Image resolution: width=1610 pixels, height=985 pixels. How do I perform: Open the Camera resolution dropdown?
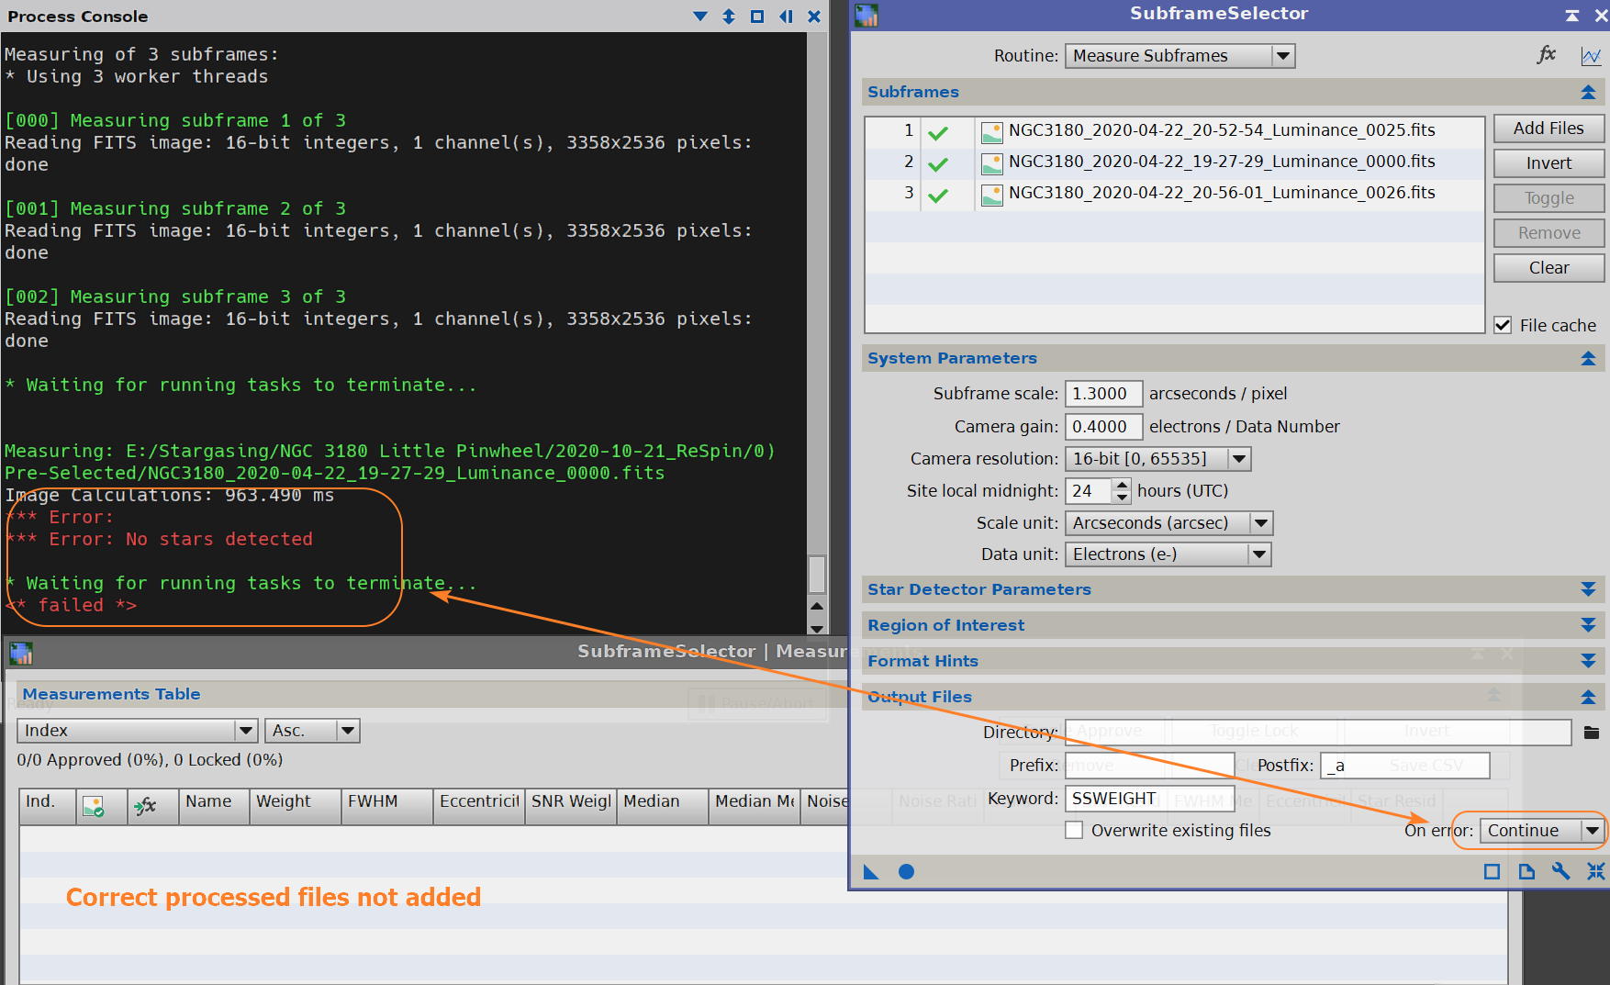click(1157, 458)
